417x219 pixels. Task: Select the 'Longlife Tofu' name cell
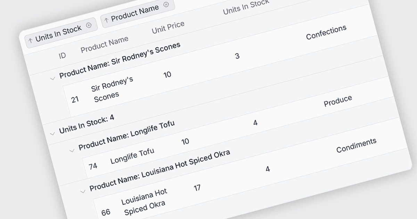pos(132,156)
